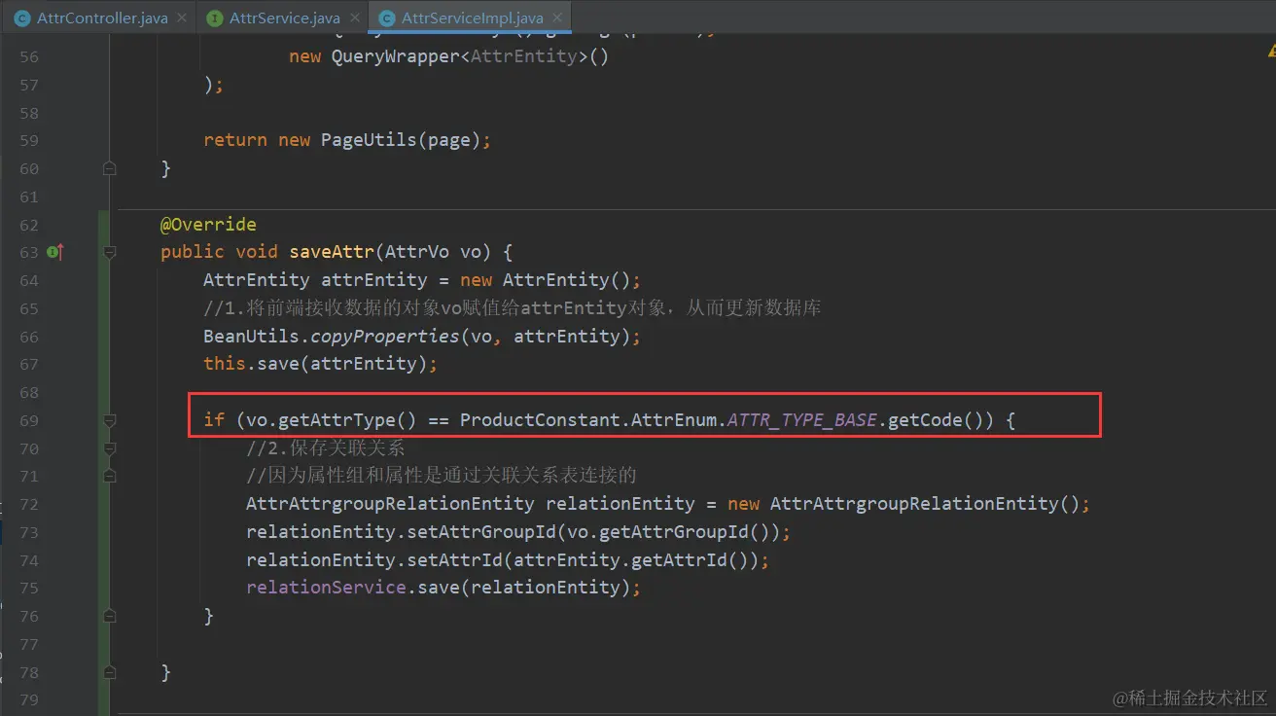
Task: Click the @Override annotation
Action: [x=208, y=225]
